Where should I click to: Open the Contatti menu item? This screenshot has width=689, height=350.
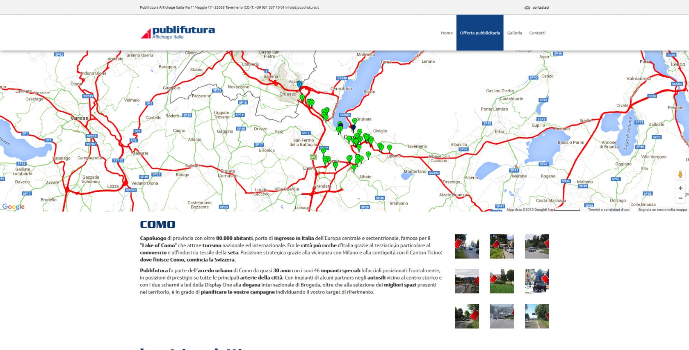click(x=537, y=33)
